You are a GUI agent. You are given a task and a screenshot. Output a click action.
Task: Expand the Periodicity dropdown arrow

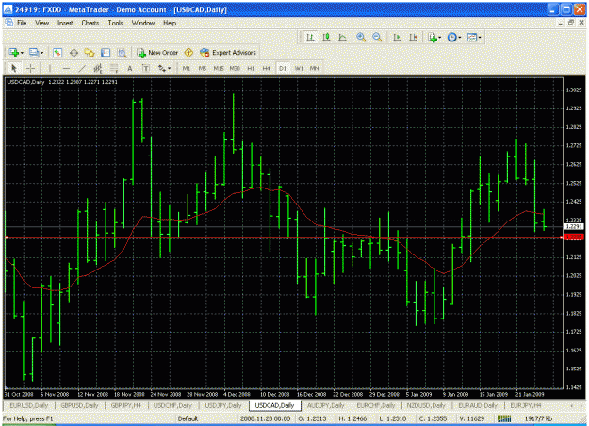459,38
